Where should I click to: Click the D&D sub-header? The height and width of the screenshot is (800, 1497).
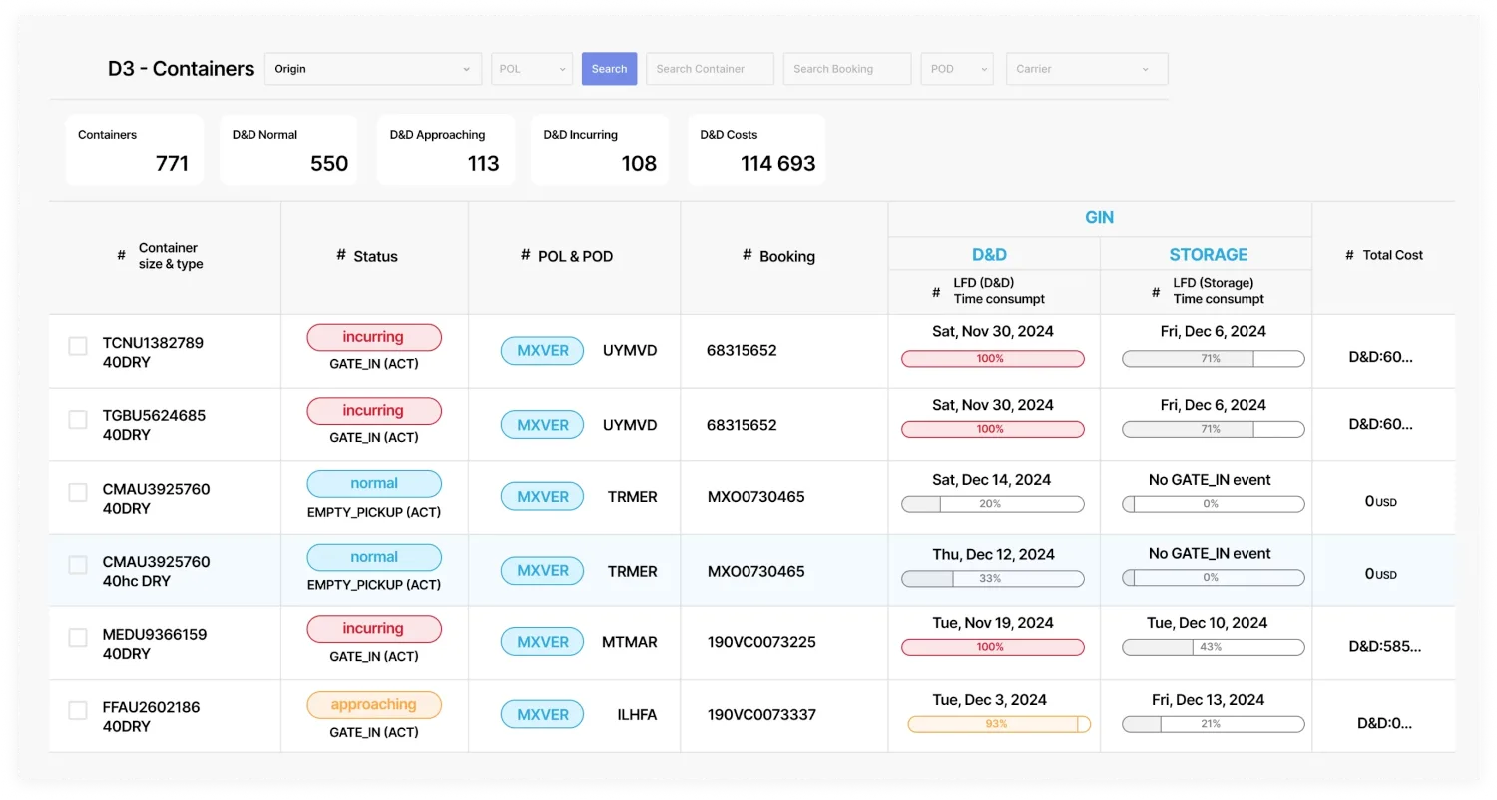tap(989, 254)
